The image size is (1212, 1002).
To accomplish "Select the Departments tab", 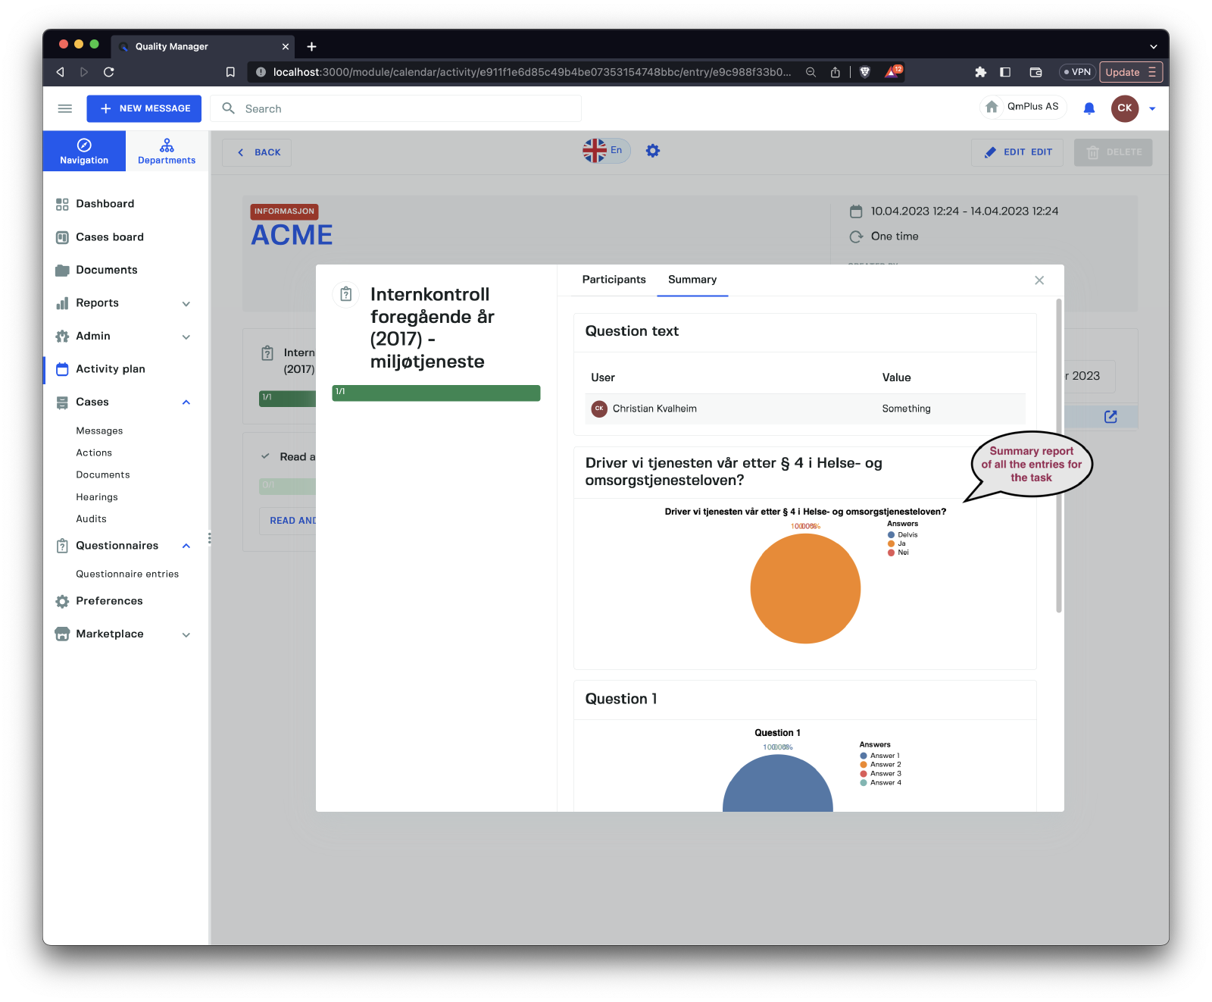I will pyautogui.click(x=167, y=151).
